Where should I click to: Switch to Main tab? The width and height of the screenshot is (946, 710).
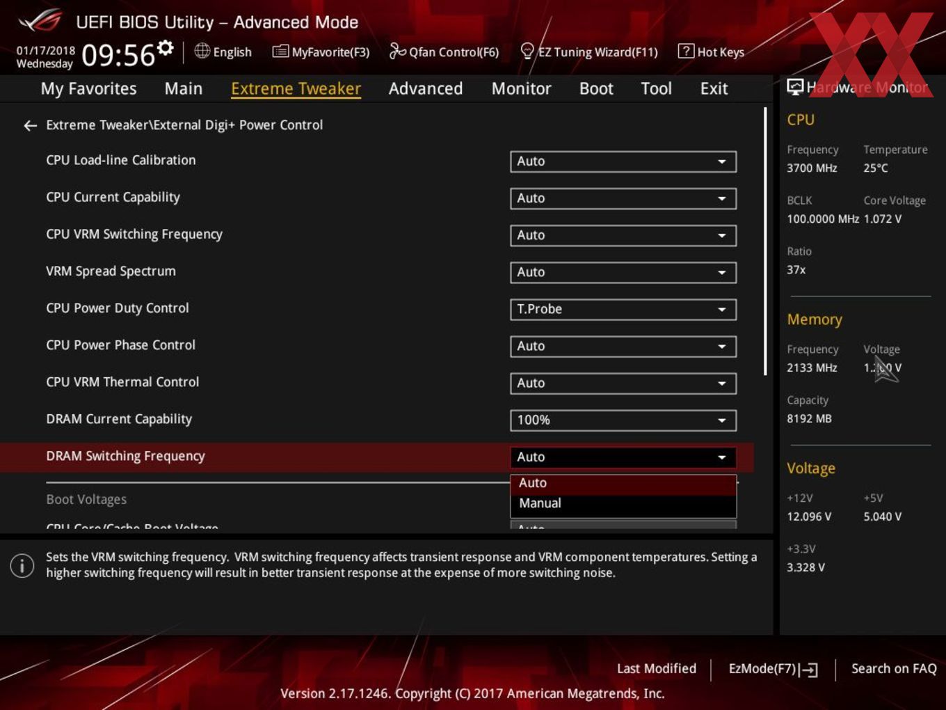coord(184,88)
